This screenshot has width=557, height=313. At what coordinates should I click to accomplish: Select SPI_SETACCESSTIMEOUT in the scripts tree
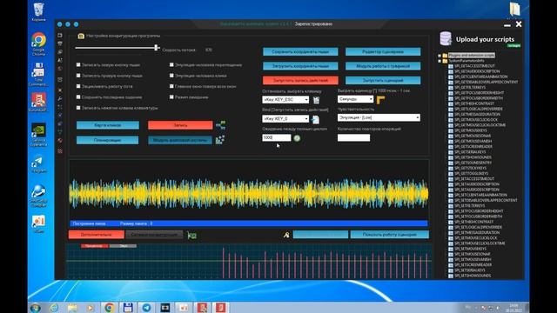tap(474, 179)
